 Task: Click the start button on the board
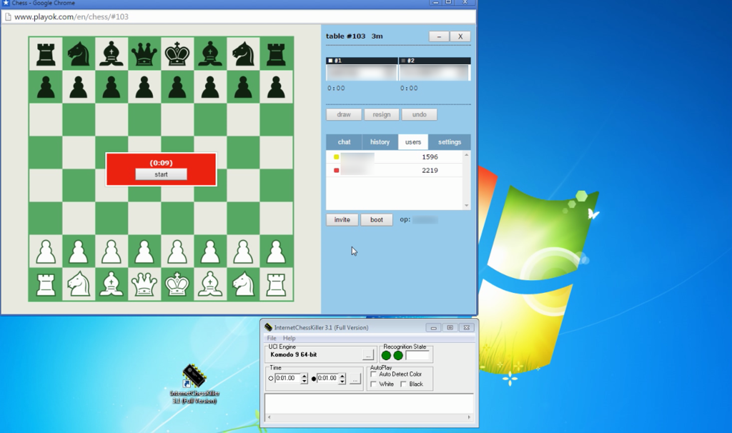coord(161,174)
